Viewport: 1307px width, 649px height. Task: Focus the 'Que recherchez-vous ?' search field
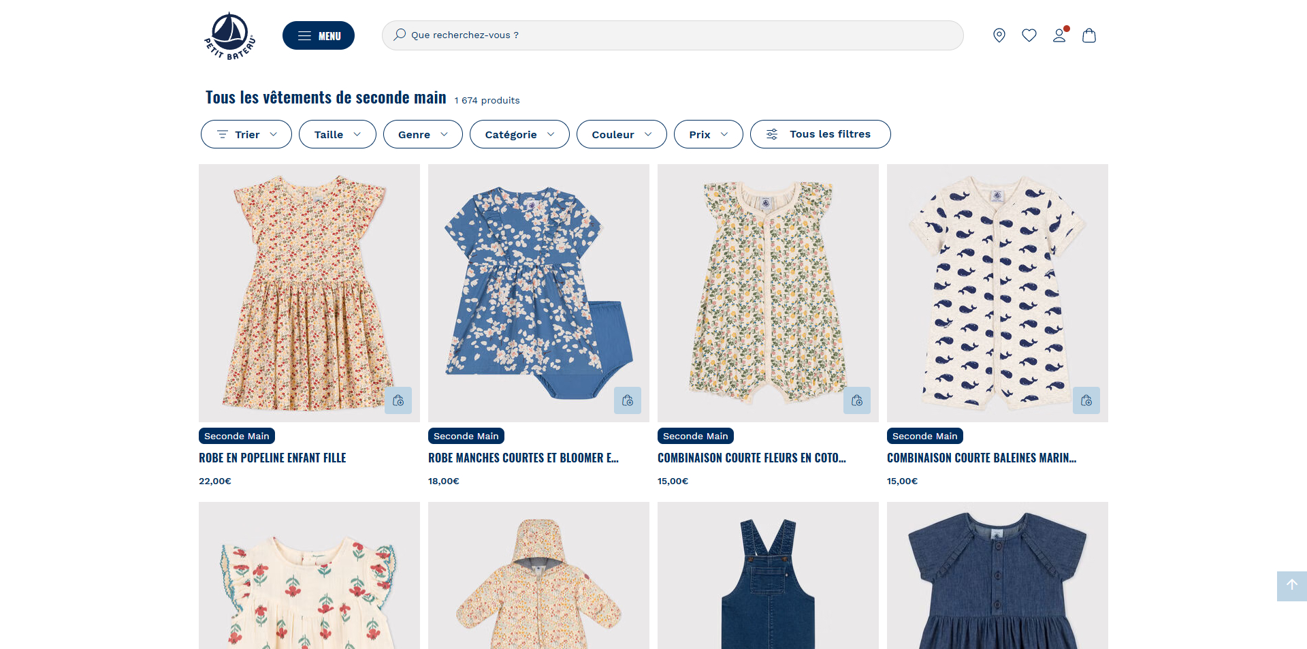tap(673, 35)
